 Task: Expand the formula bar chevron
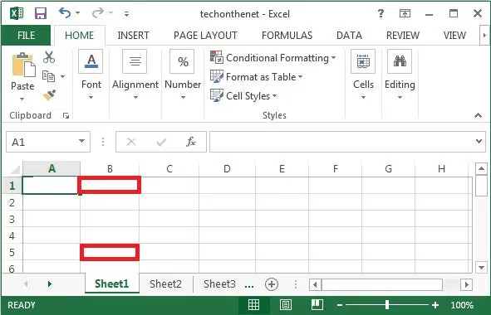pyautogui.click(x=479, y=141)
